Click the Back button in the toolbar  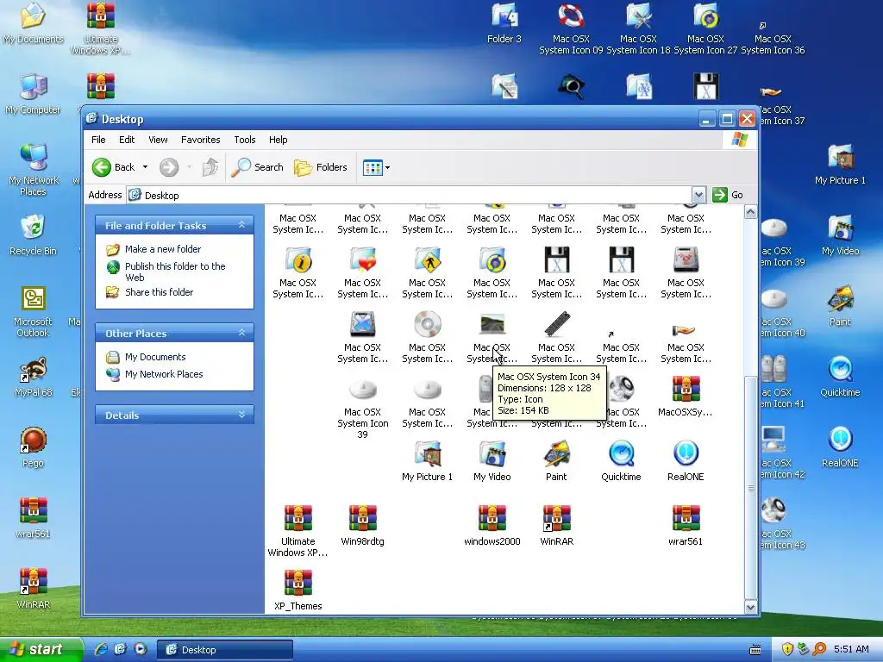tap(114, 167)
